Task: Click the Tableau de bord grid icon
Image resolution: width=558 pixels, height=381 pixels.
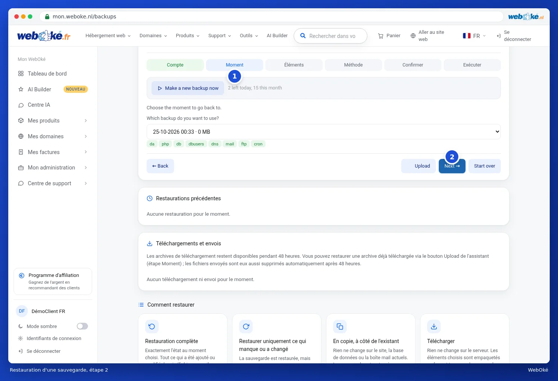Action: 21,74
